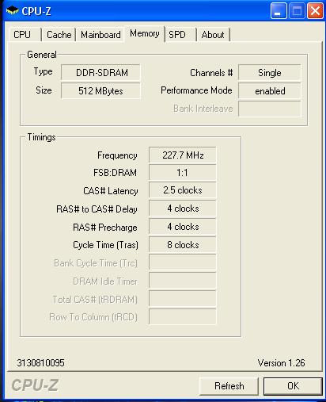Click the CAS# Latency label
This screenshot has height=402, width=326.
(x=111, y=191)
